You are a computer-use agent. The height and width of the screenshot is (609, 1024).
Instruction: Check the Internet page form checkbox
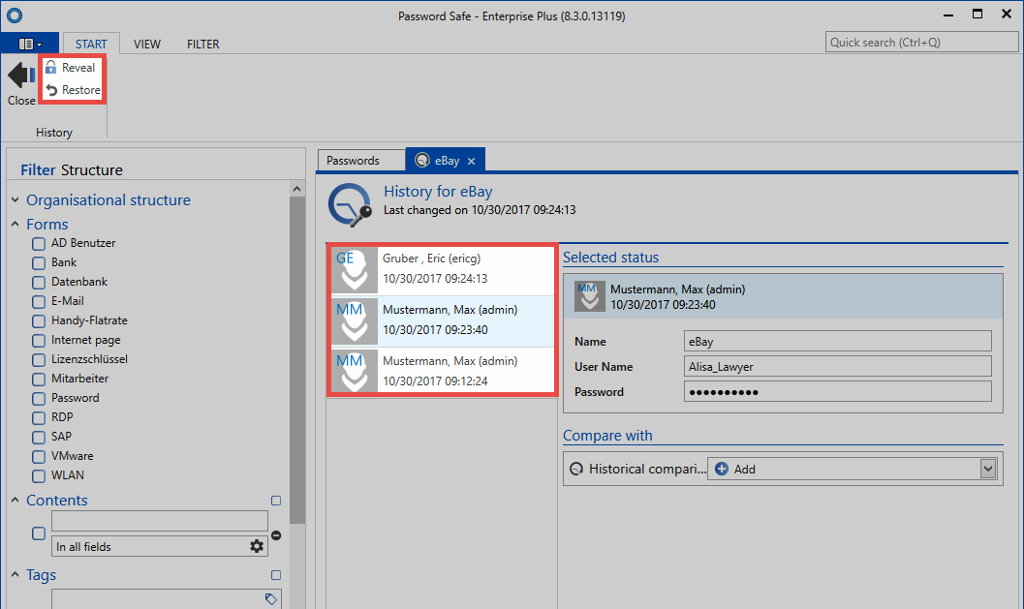[39, 340]
